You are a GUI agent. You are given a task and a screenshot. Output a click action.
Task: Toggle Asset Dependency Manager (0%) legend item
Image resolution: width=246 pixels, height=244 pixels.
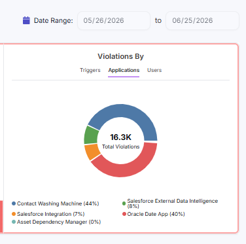[x=56, y=222]
